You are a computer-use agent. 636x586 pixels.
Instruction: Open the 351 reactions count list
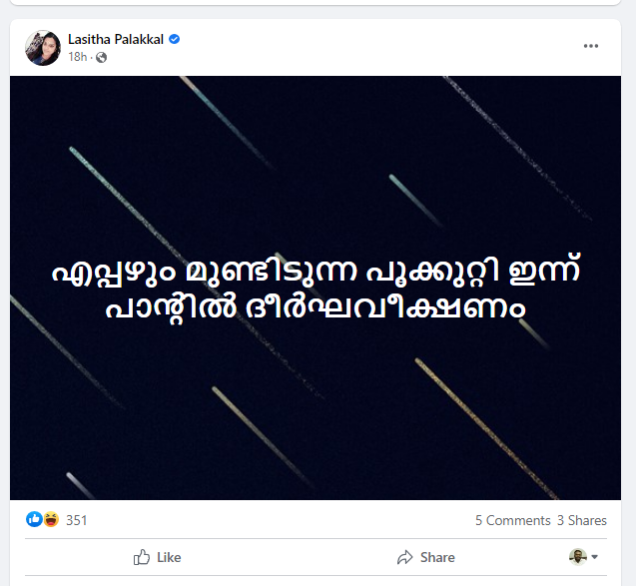[x=77, y=520]
